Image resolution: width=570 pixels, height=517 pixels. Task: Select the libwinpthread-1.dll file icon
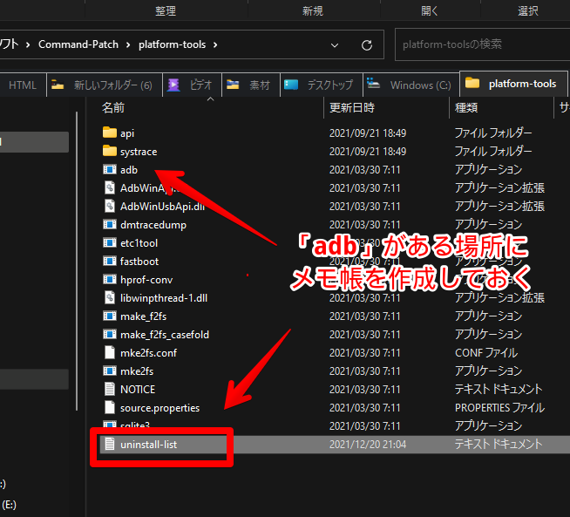click(110, 298)
